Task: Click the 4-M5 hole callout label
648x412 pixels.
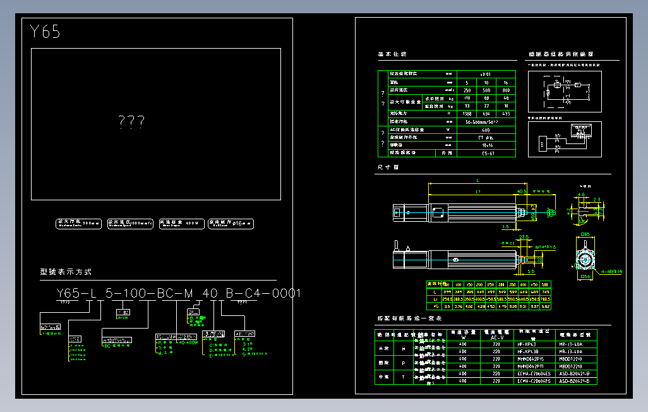Action: point(611,272)
